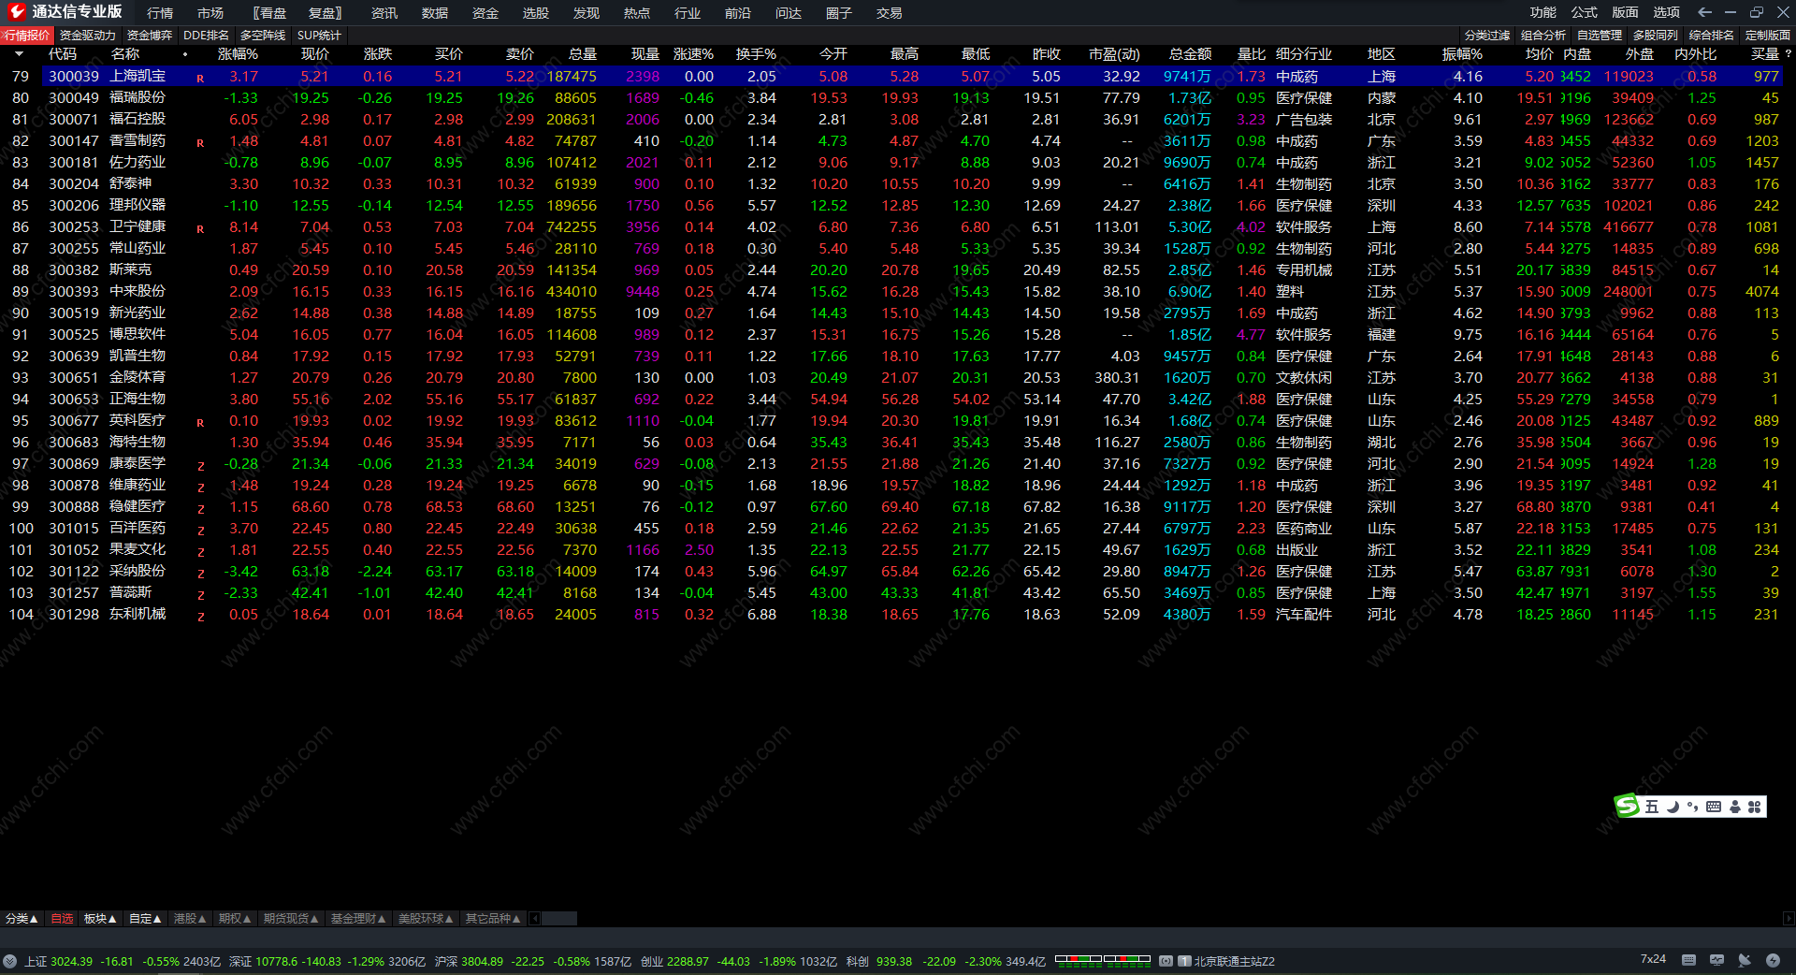Click the 组合分析 button

pyautogui.click(x=1543, y=36)
